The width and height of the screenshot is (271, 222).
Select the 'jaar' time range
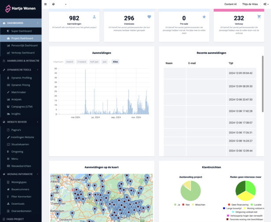coord(104,62)
